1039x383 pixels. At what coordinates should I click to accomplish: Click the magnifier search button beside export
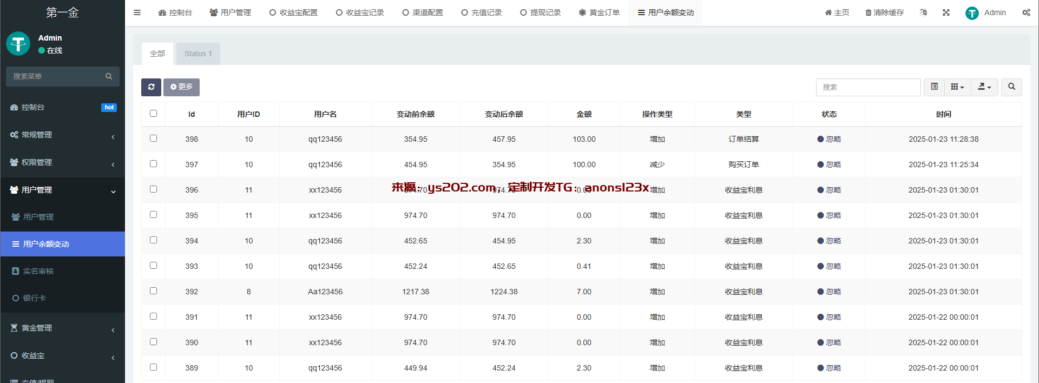tap(1011, 87)
